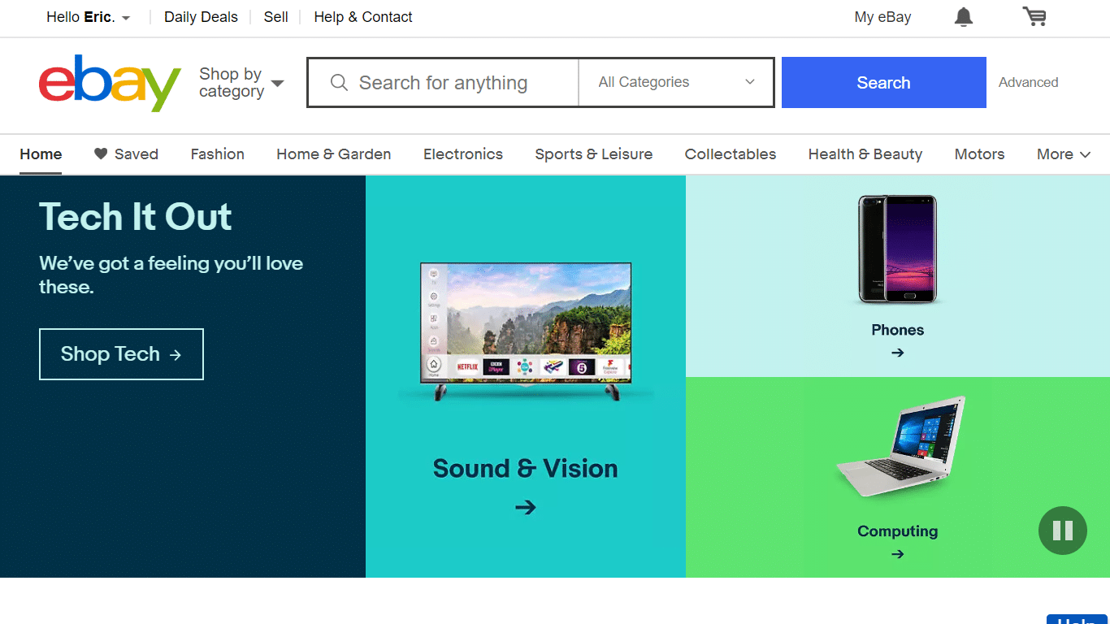Viewport: 1110px width, 624px height.
Task: Click the arrow under Sound & Vision
Action: tap(525, 507)
